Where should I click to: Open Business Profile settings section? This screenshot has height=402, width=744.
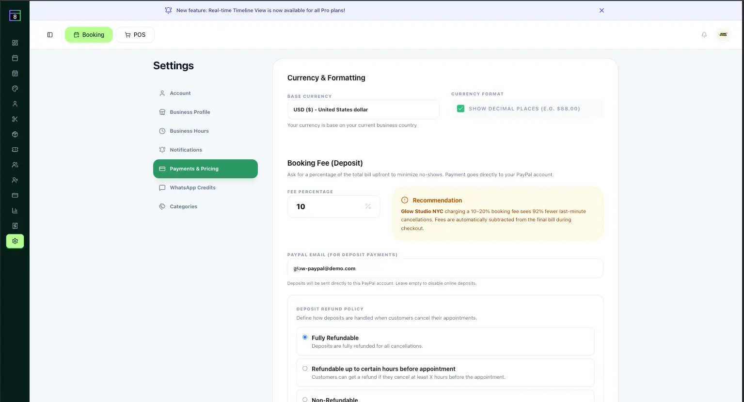pos(206,112)
